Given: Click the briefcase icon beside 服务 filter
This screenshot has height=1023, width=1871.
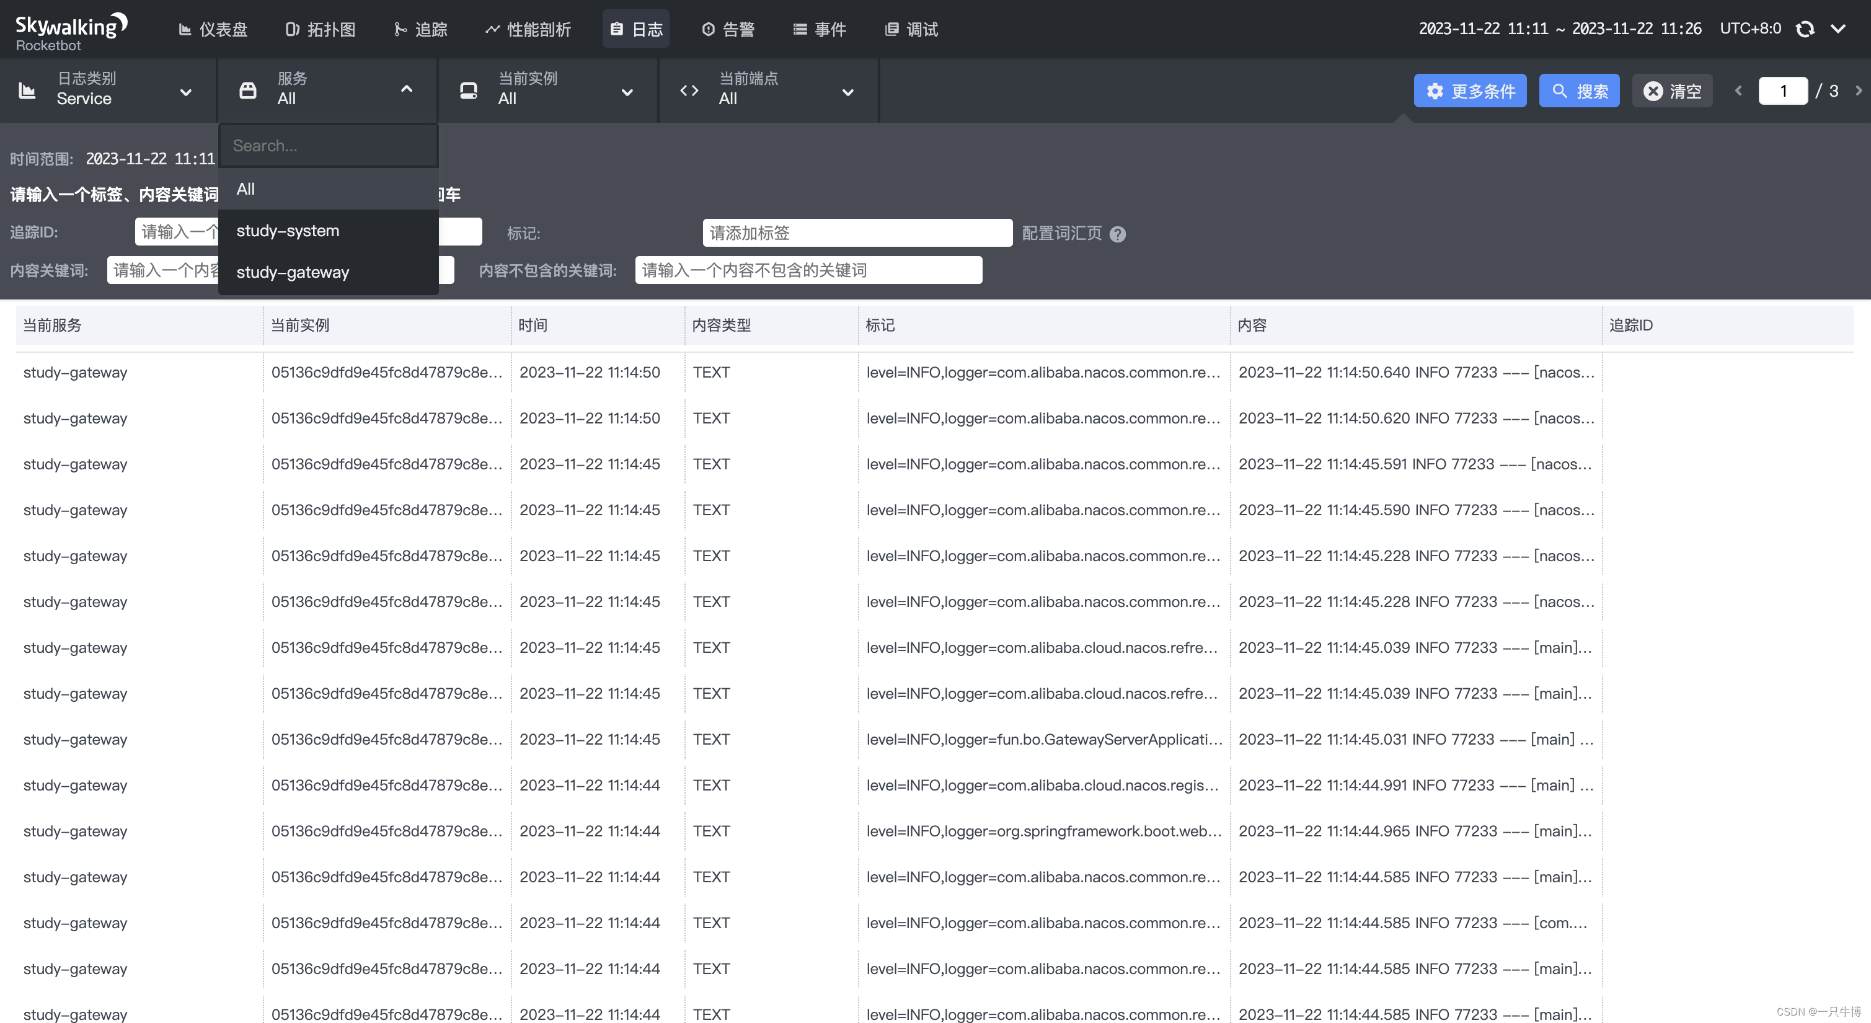Looking at the screenshot, I should 248,90.
